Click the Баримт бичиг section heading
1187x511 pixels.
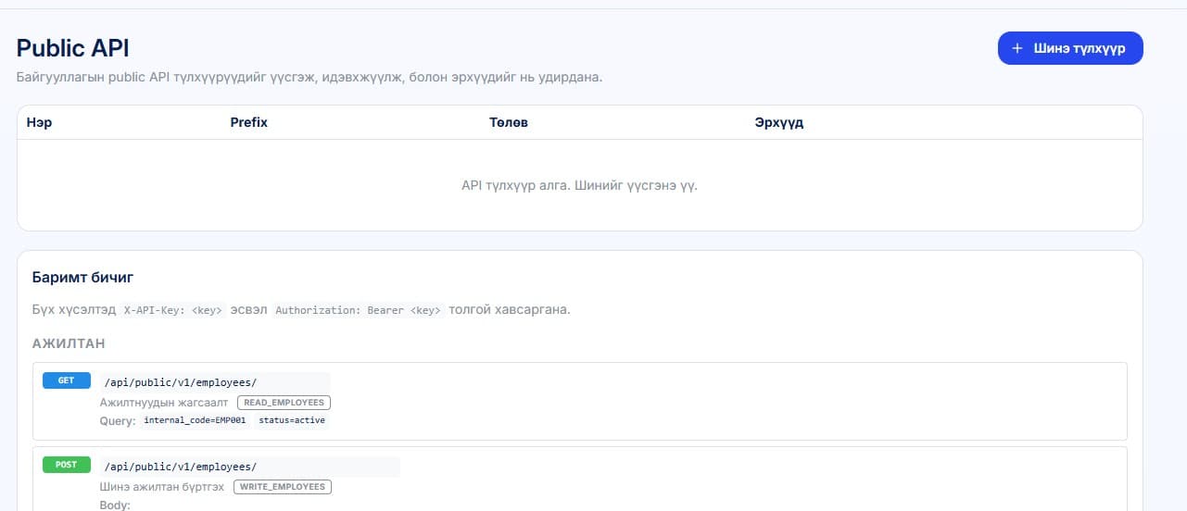coord(84,277)
